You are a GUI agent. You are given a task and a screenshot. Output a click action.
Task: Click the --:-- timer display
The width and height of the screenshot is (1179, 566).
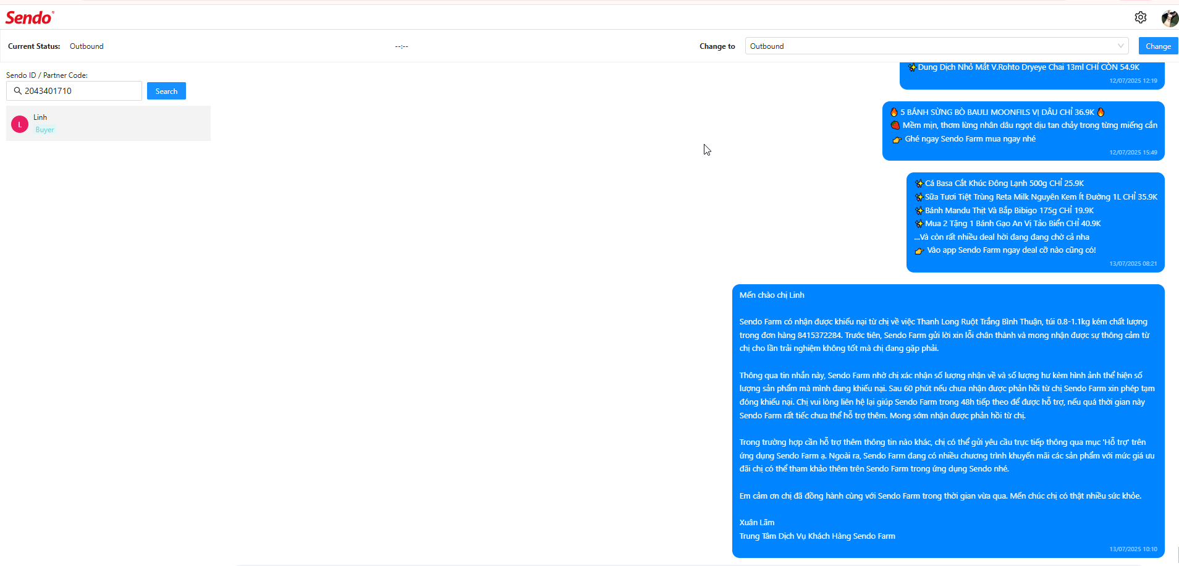point(402,46)
